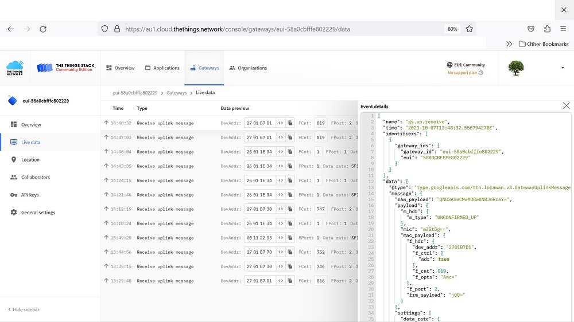Image resolution: width=574 pixels, height=322 pixels.
Task: Toggle hex view for the 14:12:19 DevAddr
Action: tap(281, 209)
